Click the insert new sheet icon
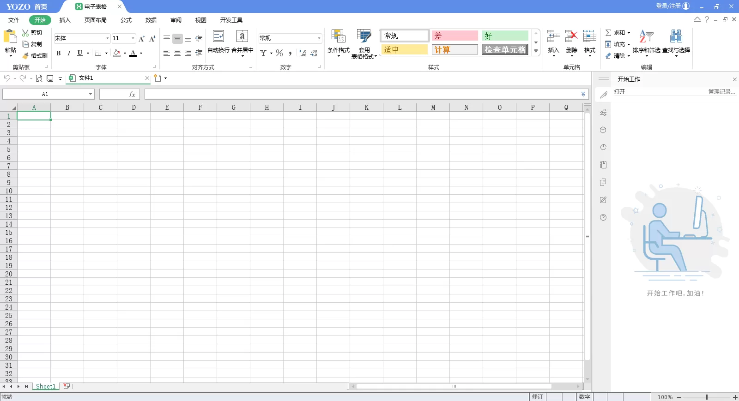The image size is (739, 401). tap(67, 386)
